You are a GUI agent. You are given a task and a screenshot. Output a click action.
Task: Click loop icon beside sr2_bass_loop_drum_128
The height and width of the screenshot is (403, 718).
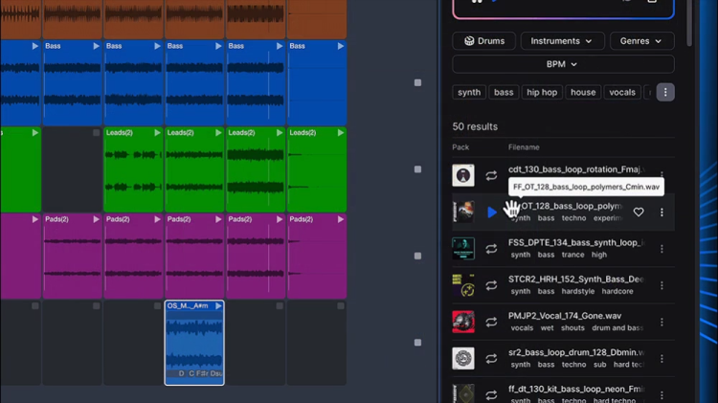[491, 358]
